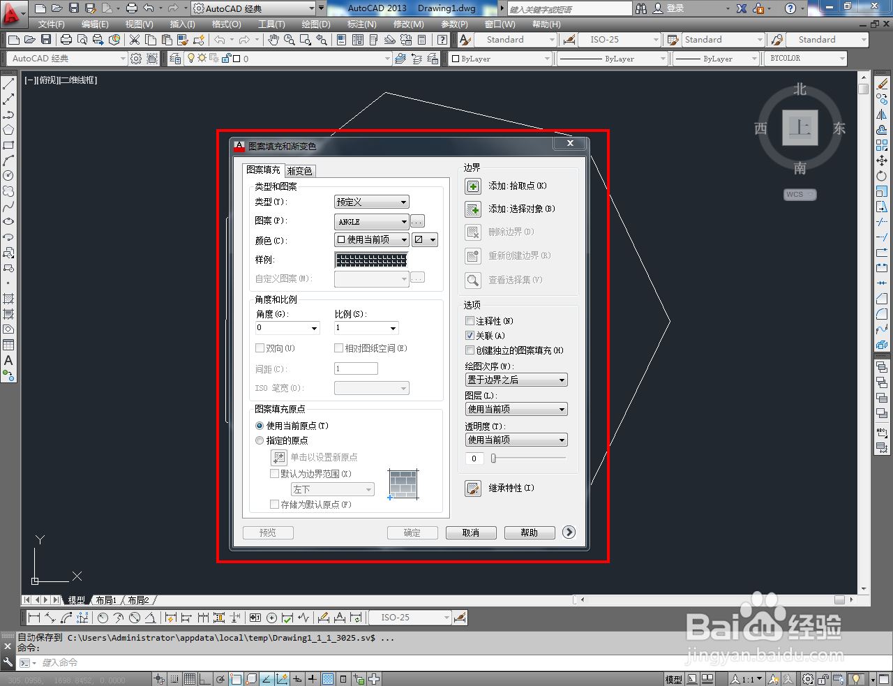Viewport: 893px width, 686px height.
Task: Click Inherit Properties icon in dialog
Action: point(473,489)
